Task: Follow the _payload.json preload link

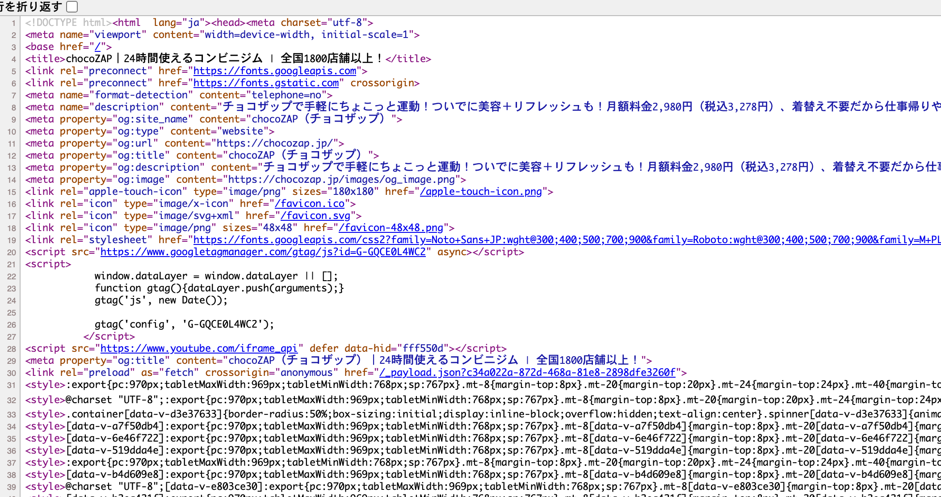Action: [527, 372]
